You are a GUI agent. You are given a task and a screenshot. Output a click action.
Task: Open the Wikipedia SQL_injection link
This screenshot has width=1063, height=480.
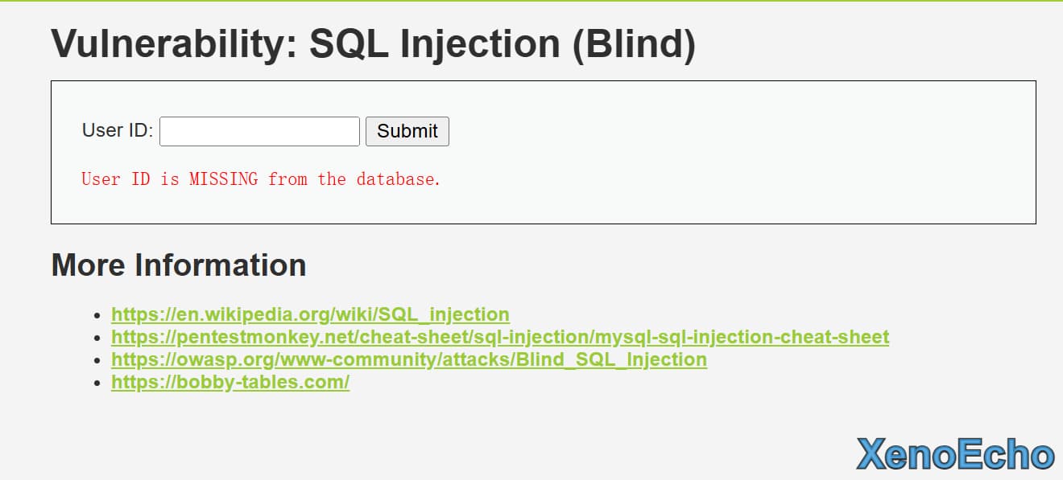coord(310,314)
